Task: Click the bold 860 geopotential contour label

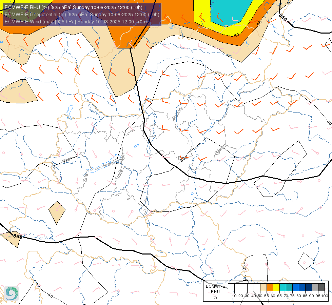Action: click(18, 236)
